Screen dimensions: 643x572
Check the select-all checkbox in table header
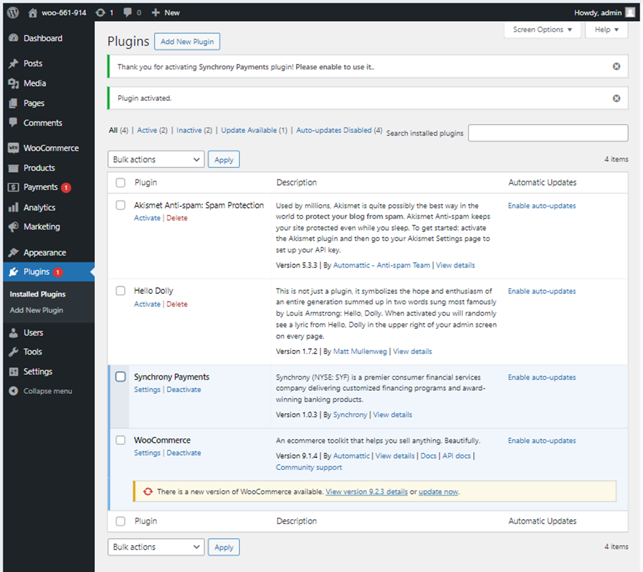click(121, 183)
